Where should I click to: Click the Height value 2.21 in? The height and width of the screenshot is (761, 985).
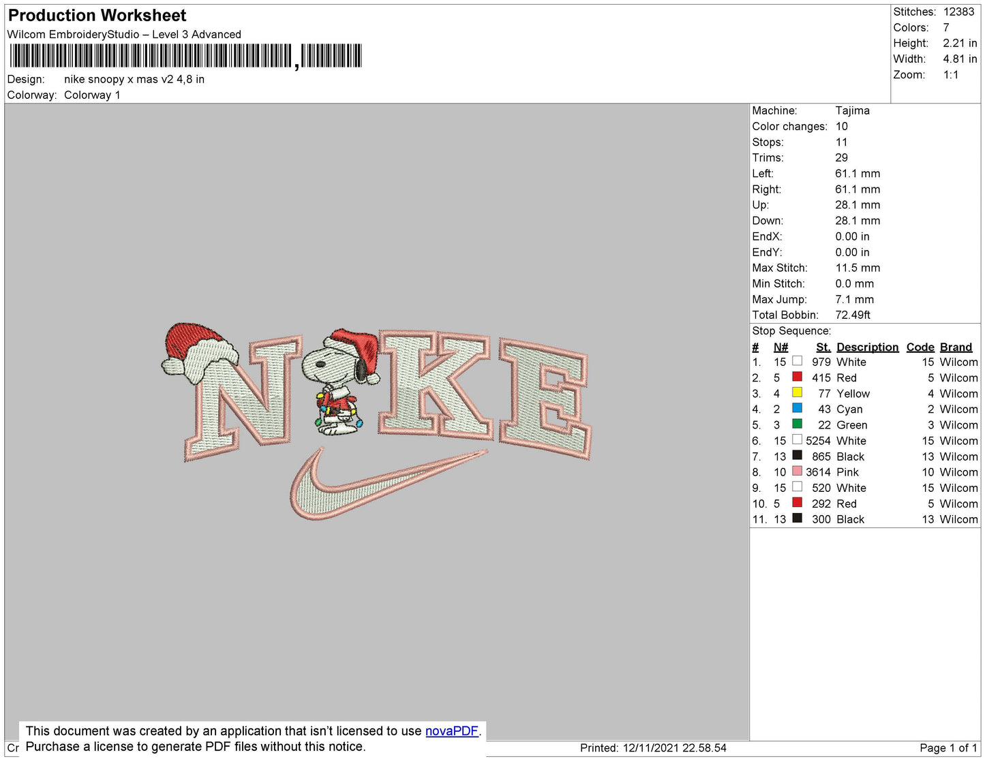point(960,43)
